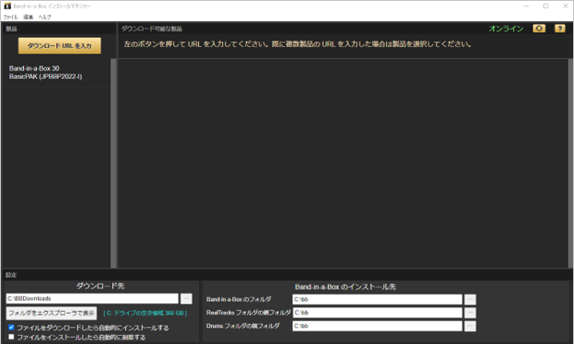Maximize the install manager window
Screen dimensions: 574x344
click(546, 6)
